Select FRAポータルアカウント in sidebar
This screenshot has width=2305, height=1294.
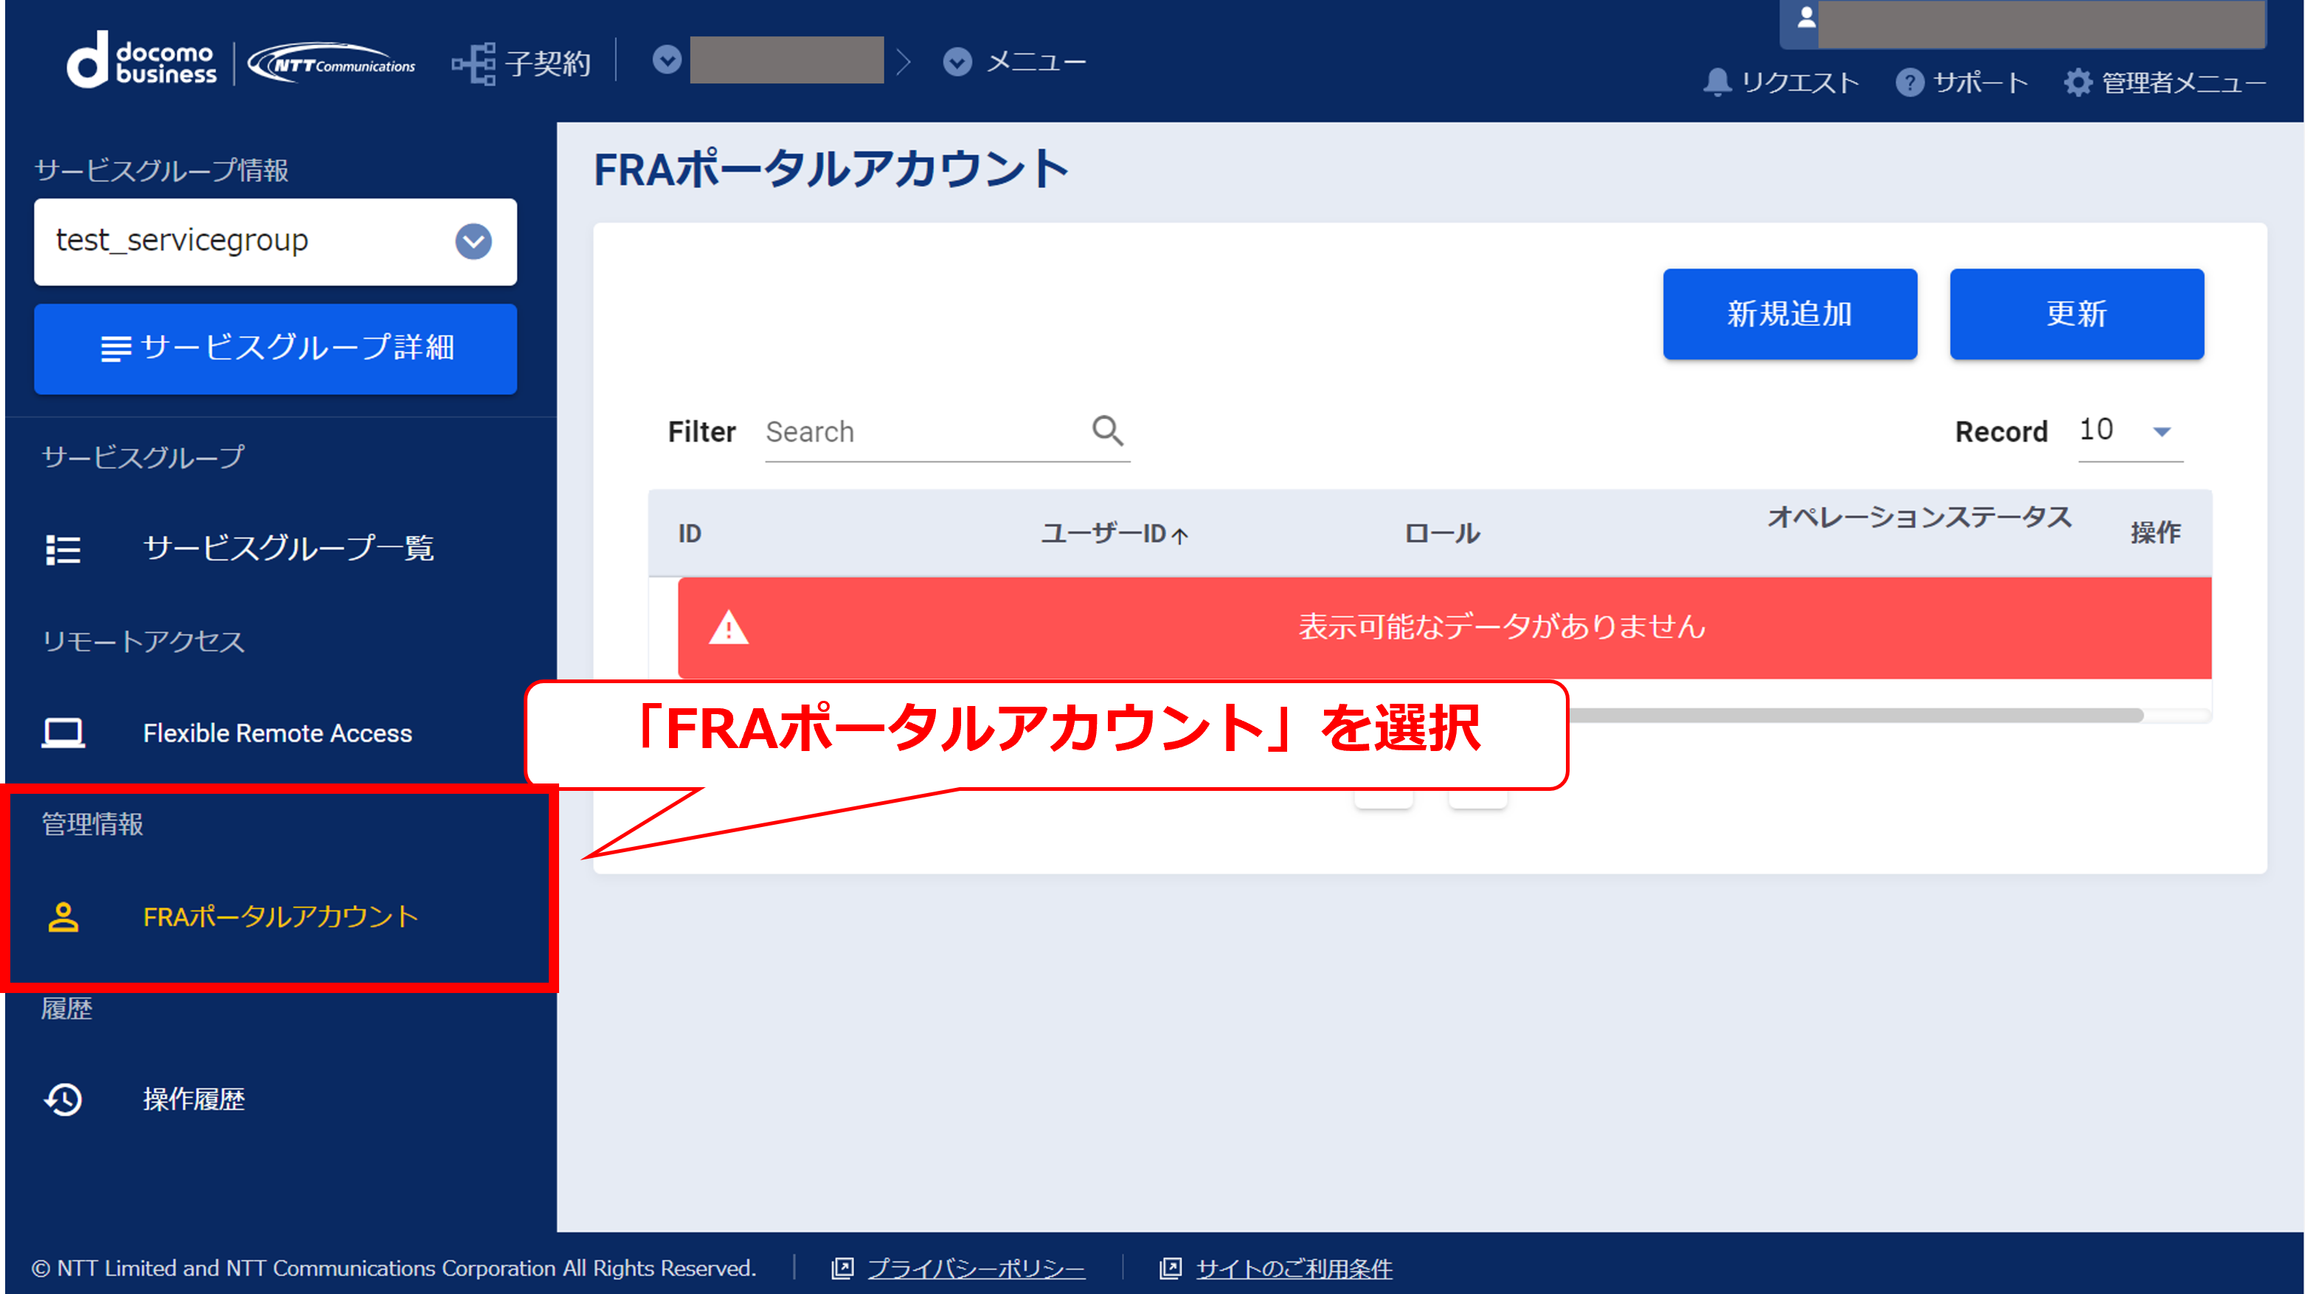280,917
